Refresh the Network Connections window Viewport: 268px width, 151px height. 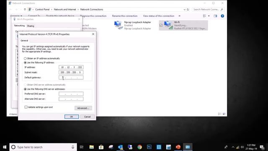pyautogui.click(x=188, y=9)
